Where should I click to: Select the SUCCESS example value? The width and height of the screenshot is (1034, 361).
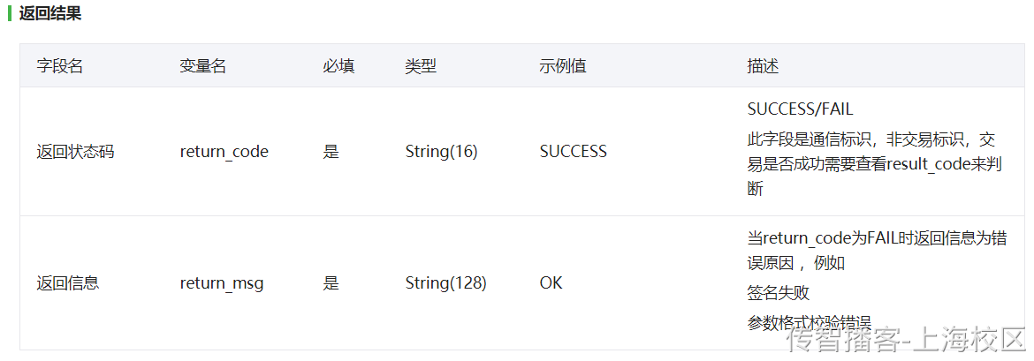tap(573, 152)
